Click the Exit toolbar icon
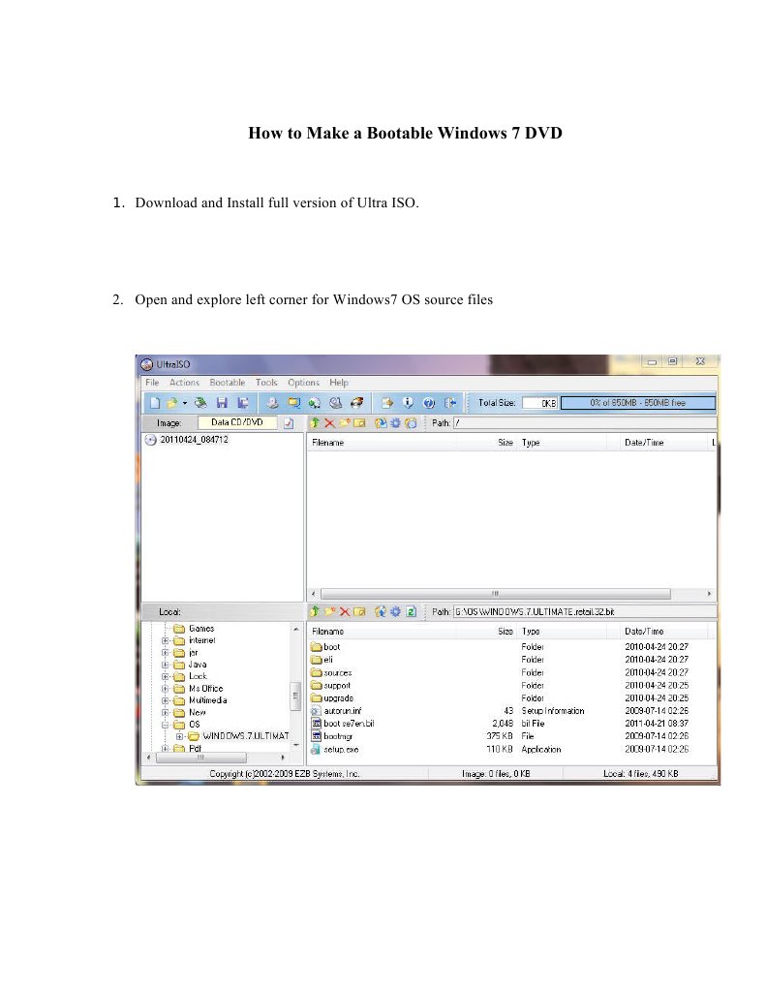 coord(450,403)
